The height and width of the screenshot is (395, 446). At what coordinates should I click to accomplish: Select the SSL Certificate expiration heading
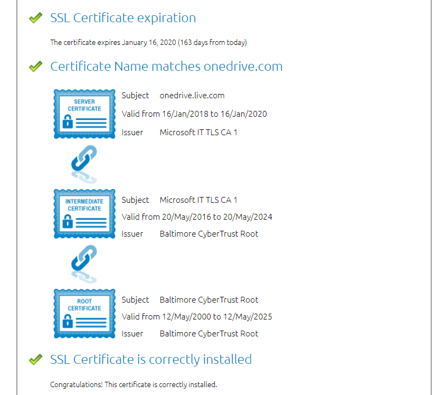click(123, 18)
